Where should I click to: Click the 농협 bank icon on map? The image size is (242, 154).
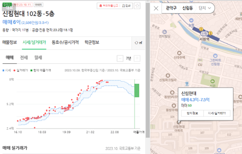191,20
